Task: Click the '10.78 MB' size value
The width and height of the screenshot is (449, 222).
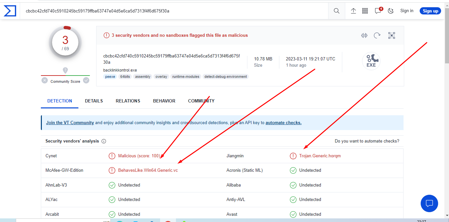Action: 263,59
